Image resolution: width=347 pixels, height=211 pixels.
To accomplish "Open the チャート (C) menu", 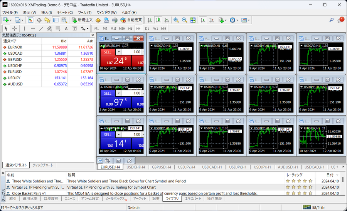I will [65, 12].
